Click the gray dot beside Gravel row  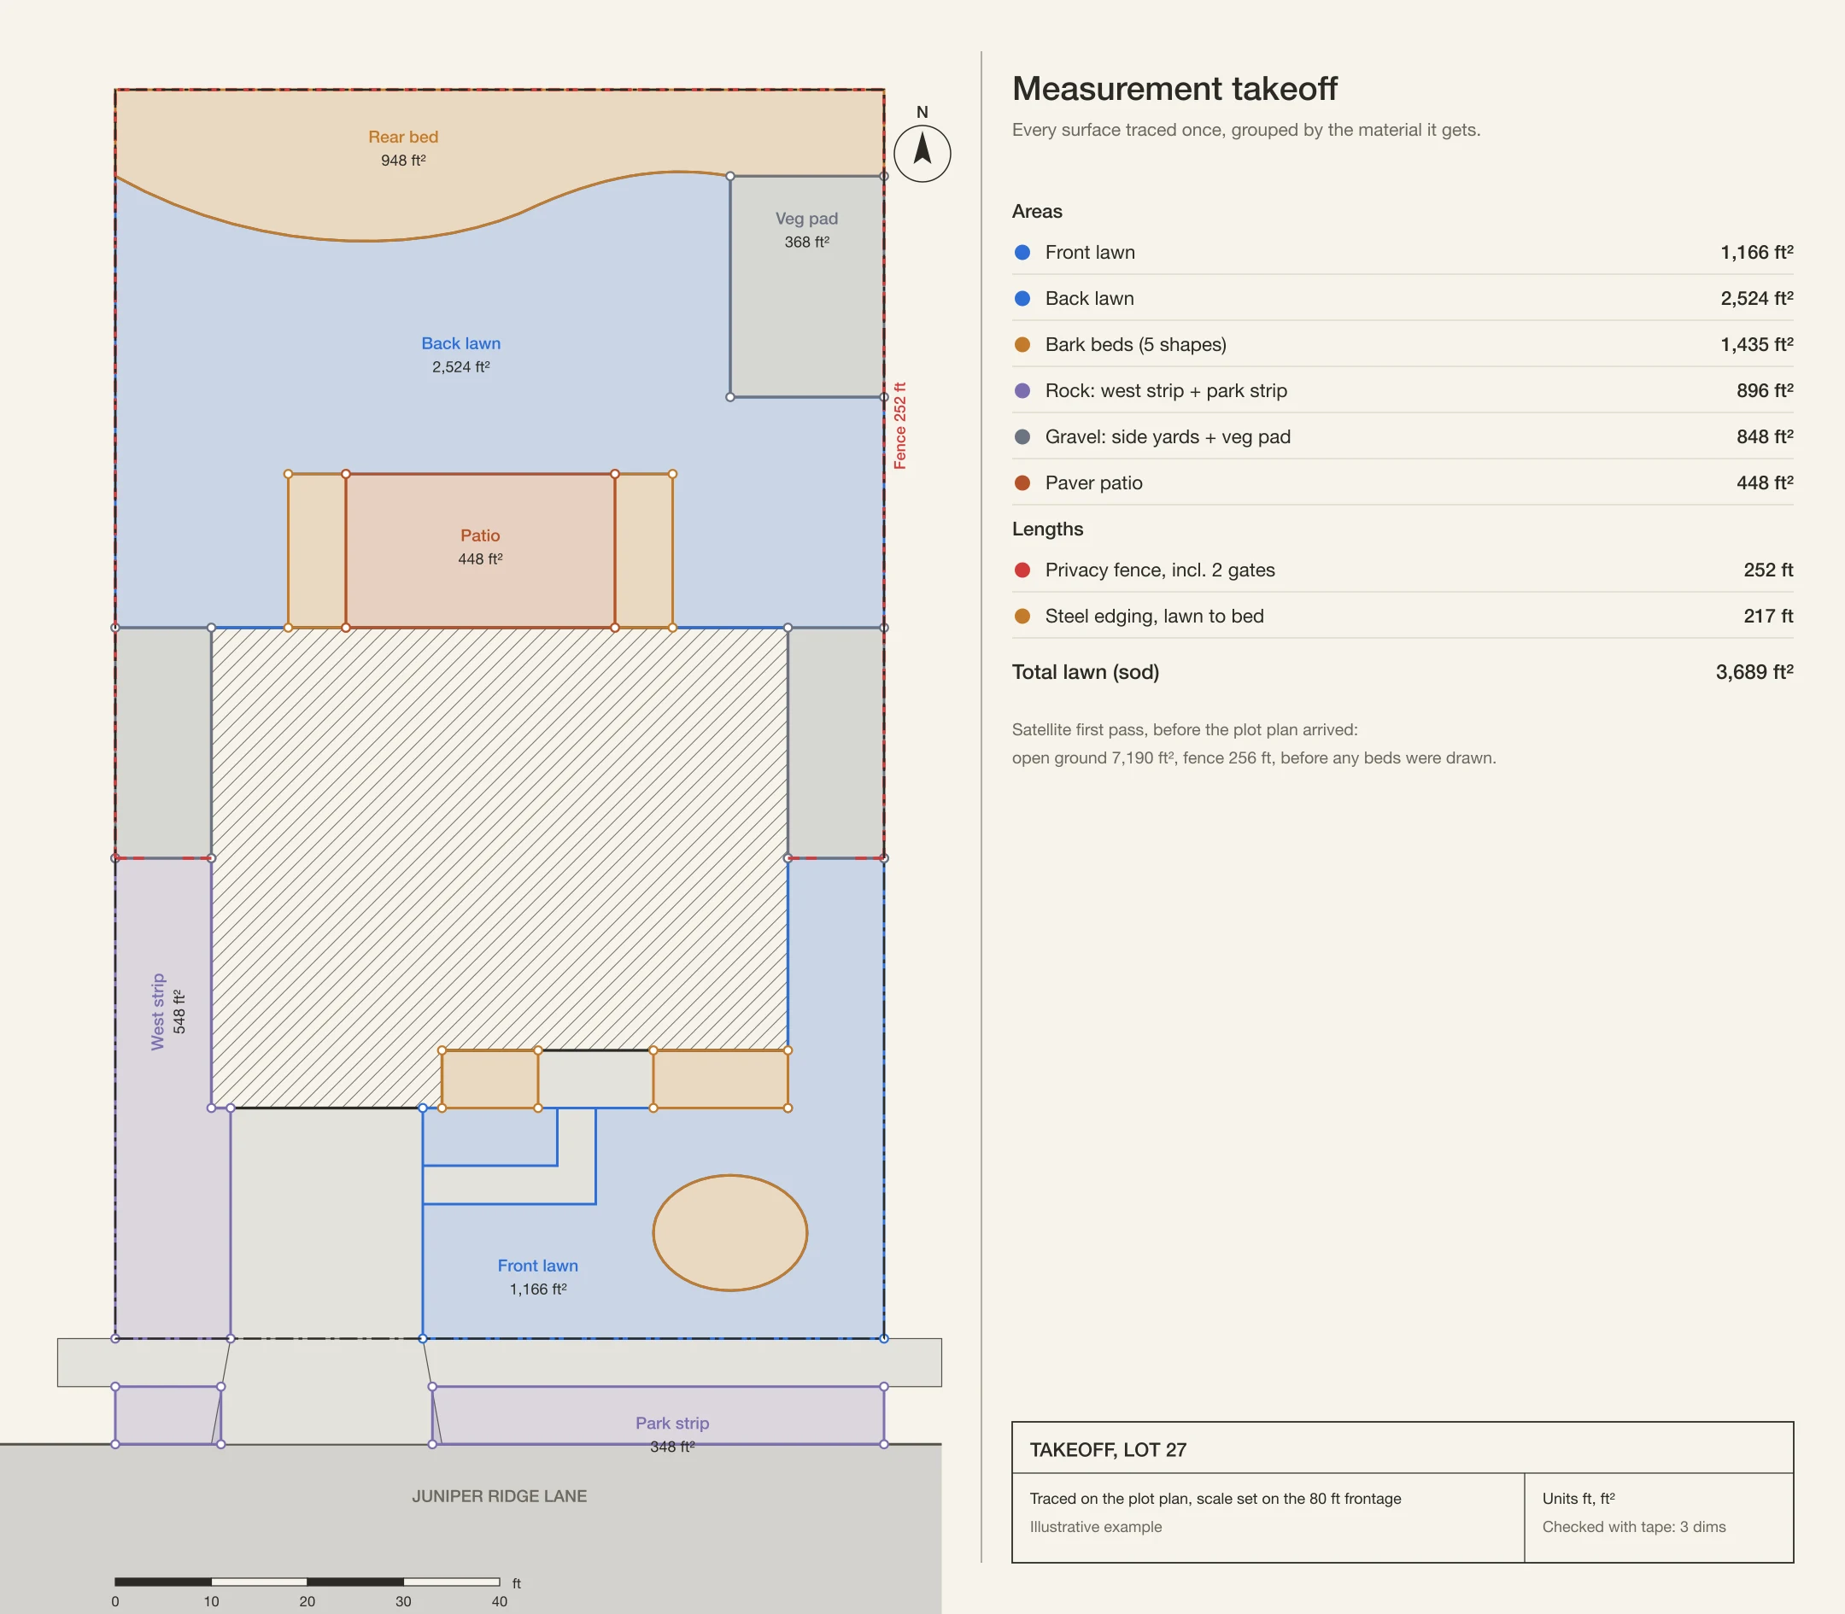click(1022, 437)
